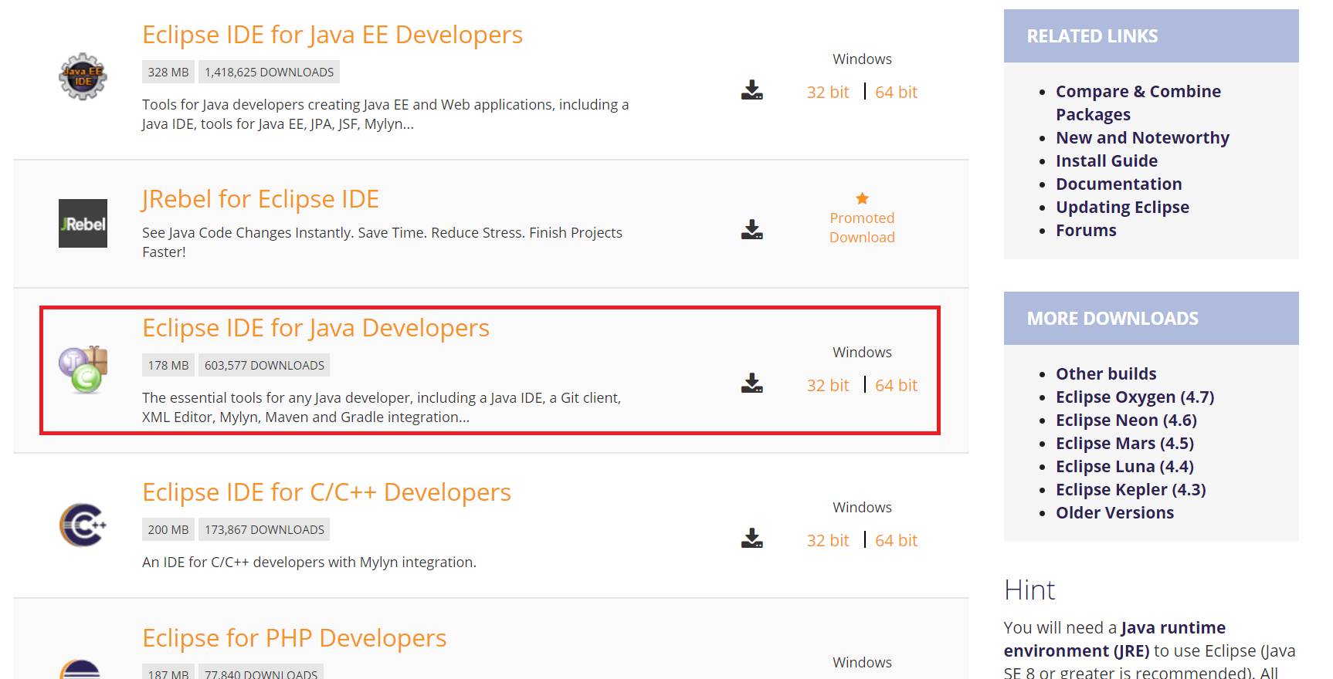Open Eclipse Oxygen (4.7) link
The width and height of the screenshot is (1333, 679).
point(1135,397)
